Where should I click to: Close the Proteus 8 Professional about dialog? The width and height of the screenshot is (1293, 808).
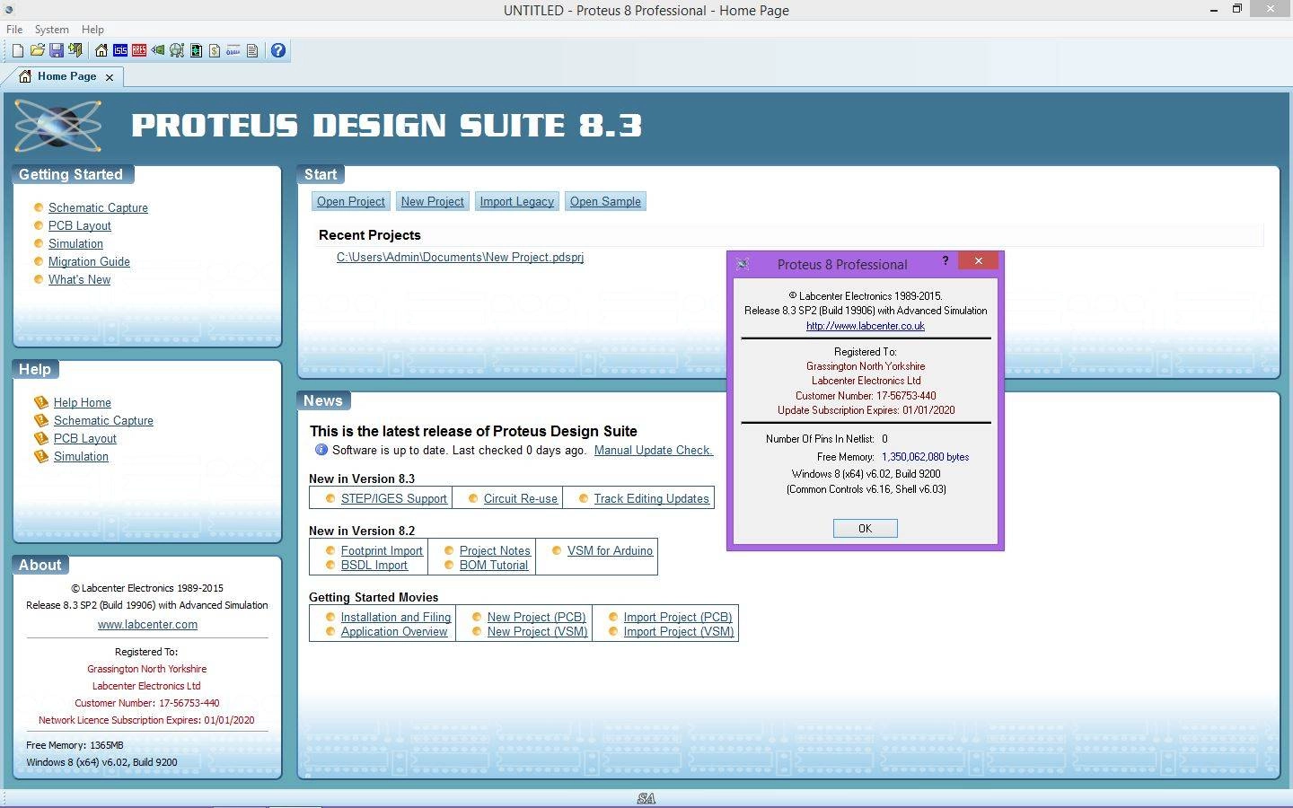978,260
